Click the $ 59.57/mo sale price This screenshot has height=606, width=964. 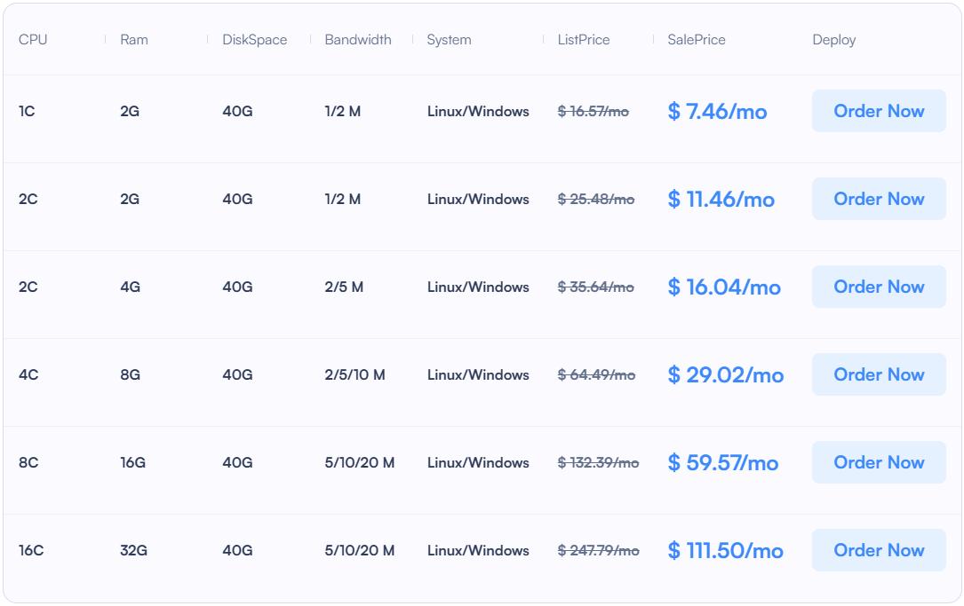(723, 463)
